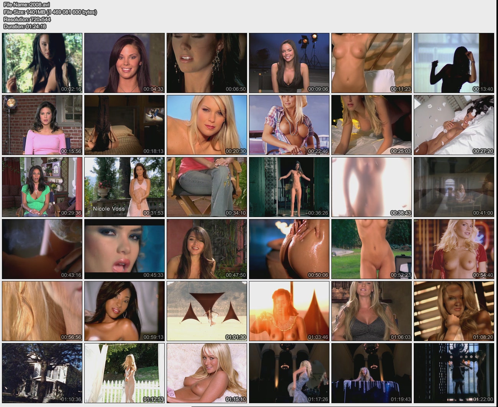
Task: Open the thumbnail timestamped 00:47:50
Action: [x=207, y=249]
